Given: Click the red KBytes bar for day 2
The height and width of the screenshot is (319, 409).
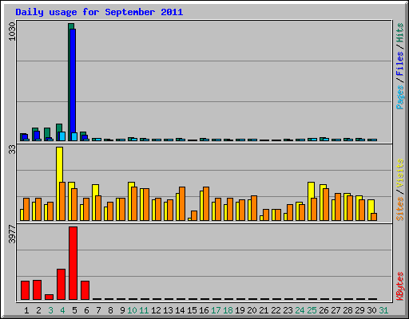Looking at the screenshot, I should click(37, 289).
